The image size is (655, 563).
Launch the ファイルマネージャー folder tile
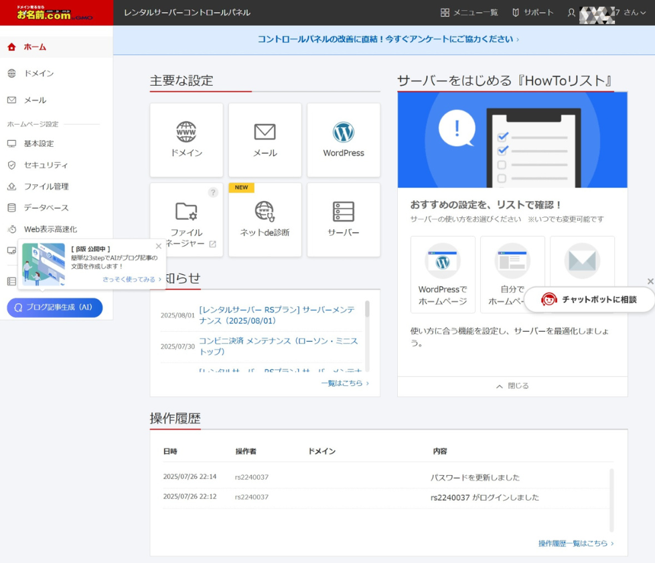point(186,220)
